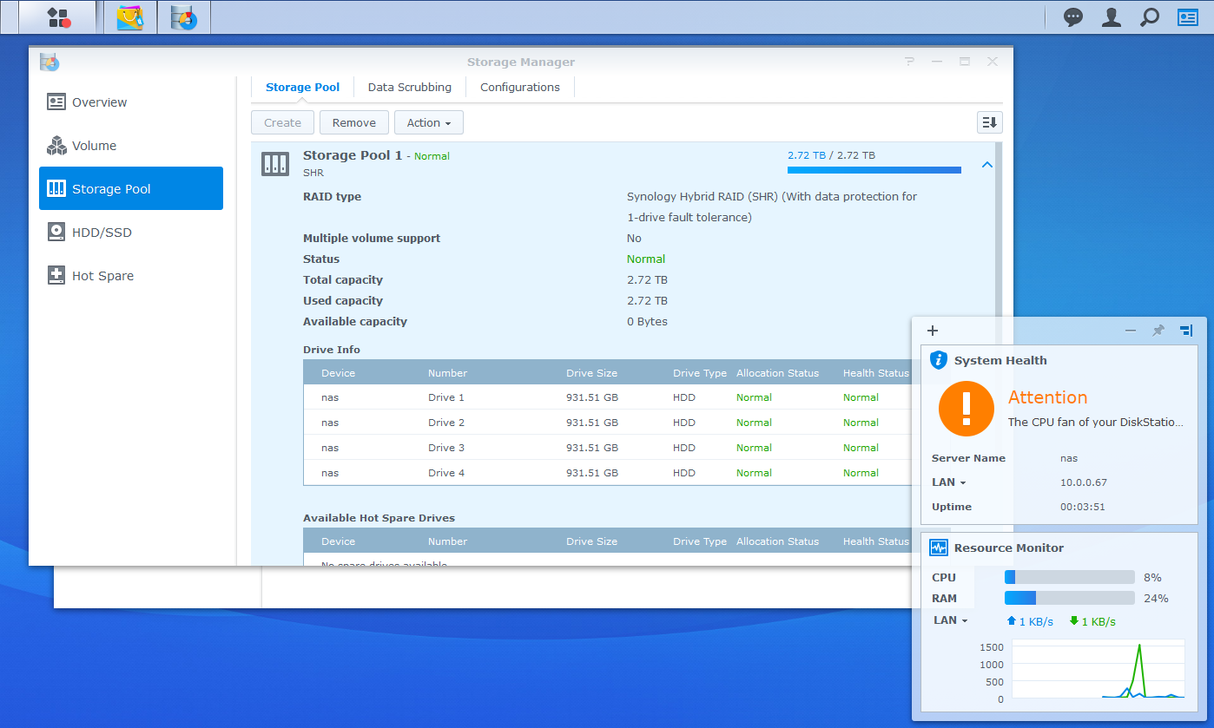The image size is (1214, 728).
Task: Open the user account options
Action: [1111, 16]
